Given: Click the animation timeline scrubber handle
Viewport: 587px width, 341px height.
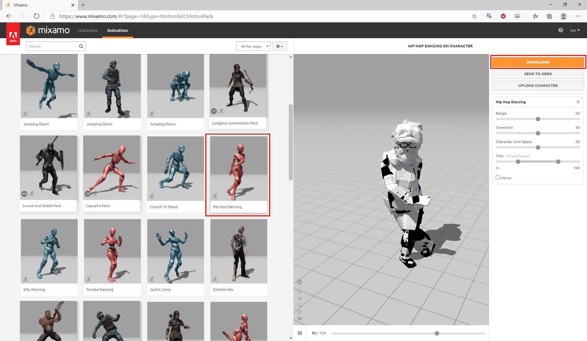Looking at the screenshot, I should pos(437,333).
